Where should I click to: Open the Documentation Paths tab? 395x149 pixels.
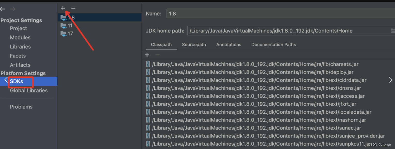pyautogui.click(x=273, y=44)
